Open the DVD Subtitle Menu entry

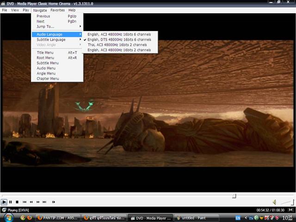tap(57, 63)
